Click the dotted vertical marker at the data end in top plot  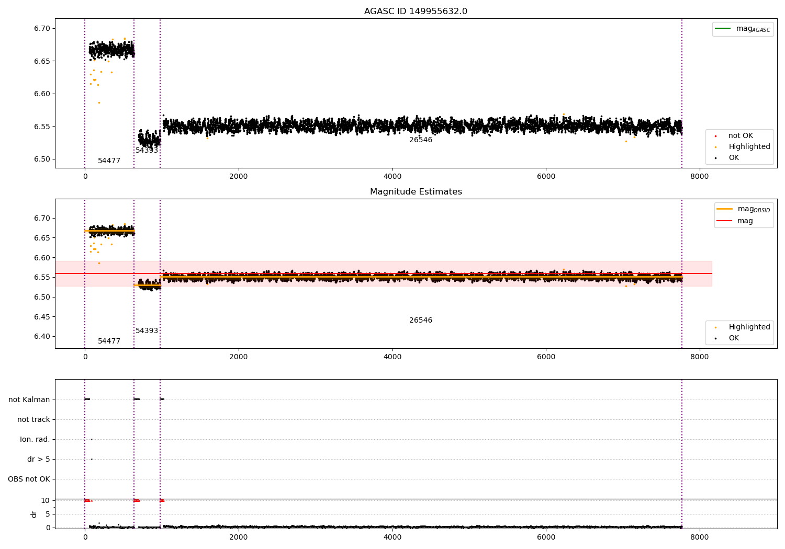pos(682,93)
